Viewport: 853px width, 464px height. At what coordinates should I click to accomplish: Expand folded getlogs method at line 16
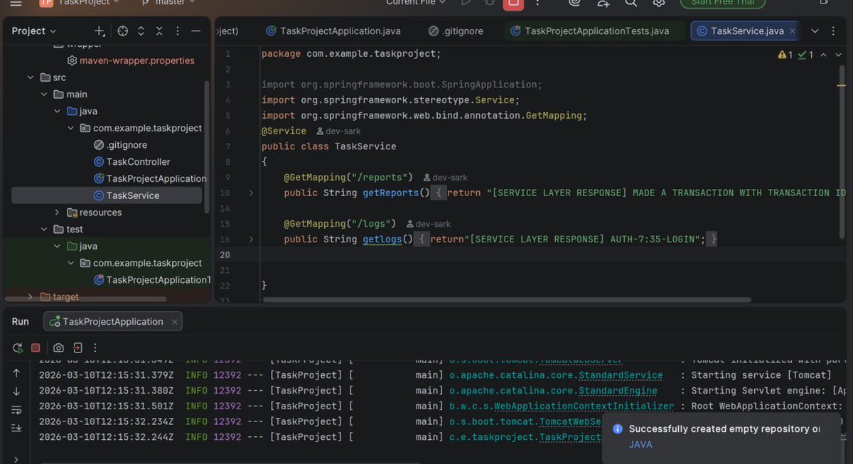251,239
